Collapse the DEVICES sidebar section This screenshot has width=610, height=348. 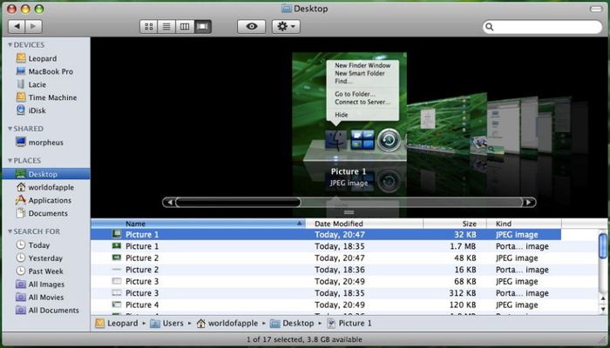[x=10, y=45]
